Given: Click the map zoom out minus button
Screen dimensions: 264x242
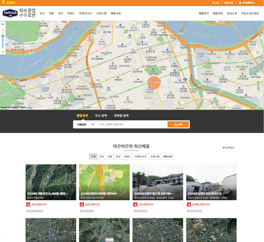Looking at the screenshot, I should (3, 52).
